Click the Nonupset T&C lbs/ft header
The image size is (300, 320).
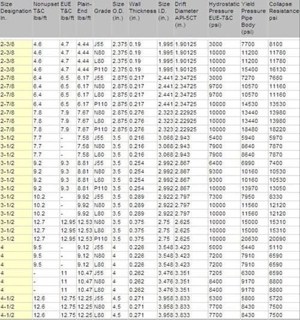click(46, 11)
